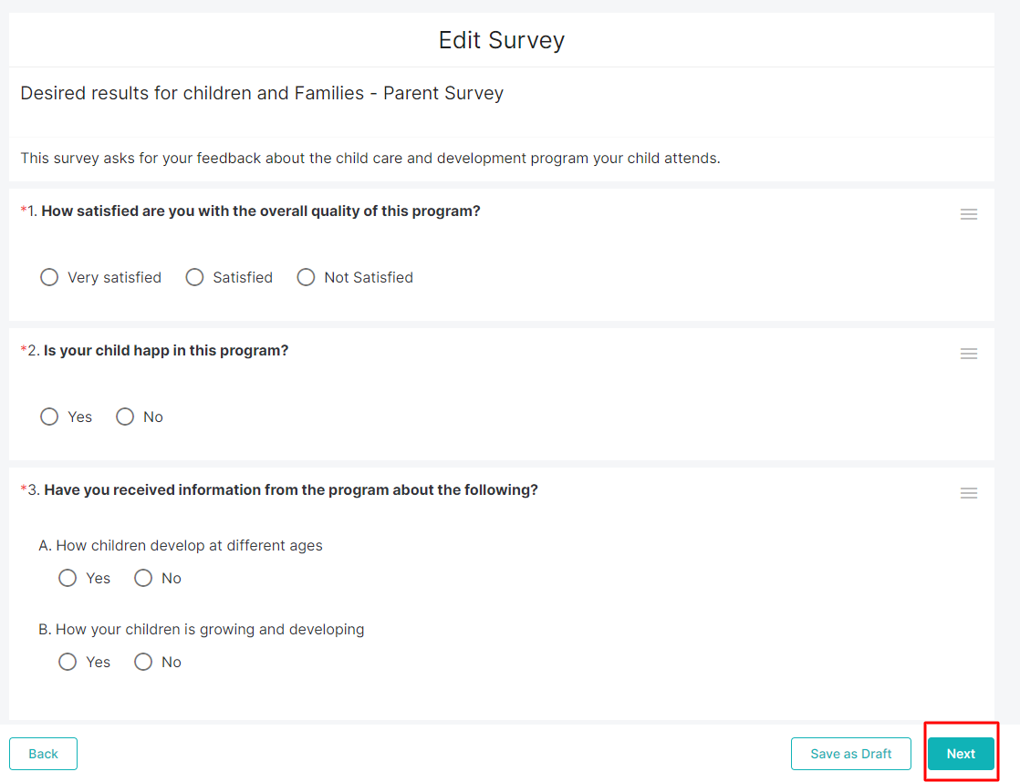Select Yes for children growing and developing
This screenshot has width=1020, height=782.
tap(68, 662)
